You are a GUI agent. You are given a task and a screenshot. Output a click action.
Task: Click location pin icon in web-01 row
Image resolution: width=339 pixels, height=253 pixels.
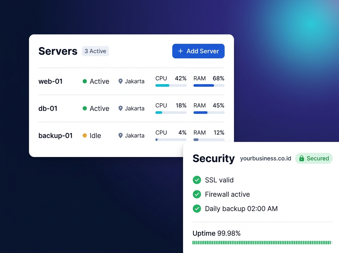[x=120, y=81]
